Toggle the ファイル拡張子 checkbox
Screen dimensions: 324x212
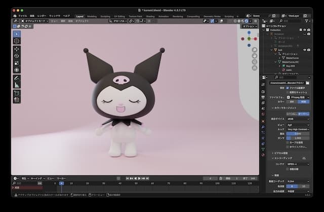pyautogui.click(x=288, y=88)
